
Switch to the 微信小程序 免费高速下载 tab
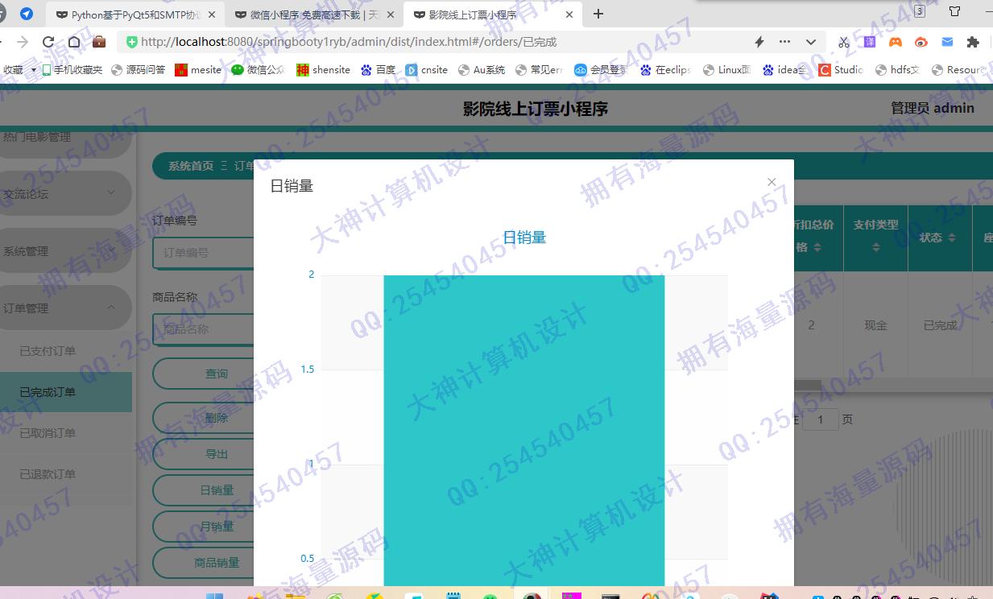pos(314,14)
